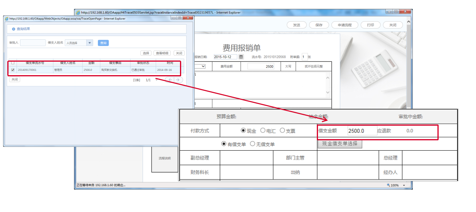Click the previous page arrow in pagination
The height and width of the screenshot is (212, 476).
tap(170, 80)
